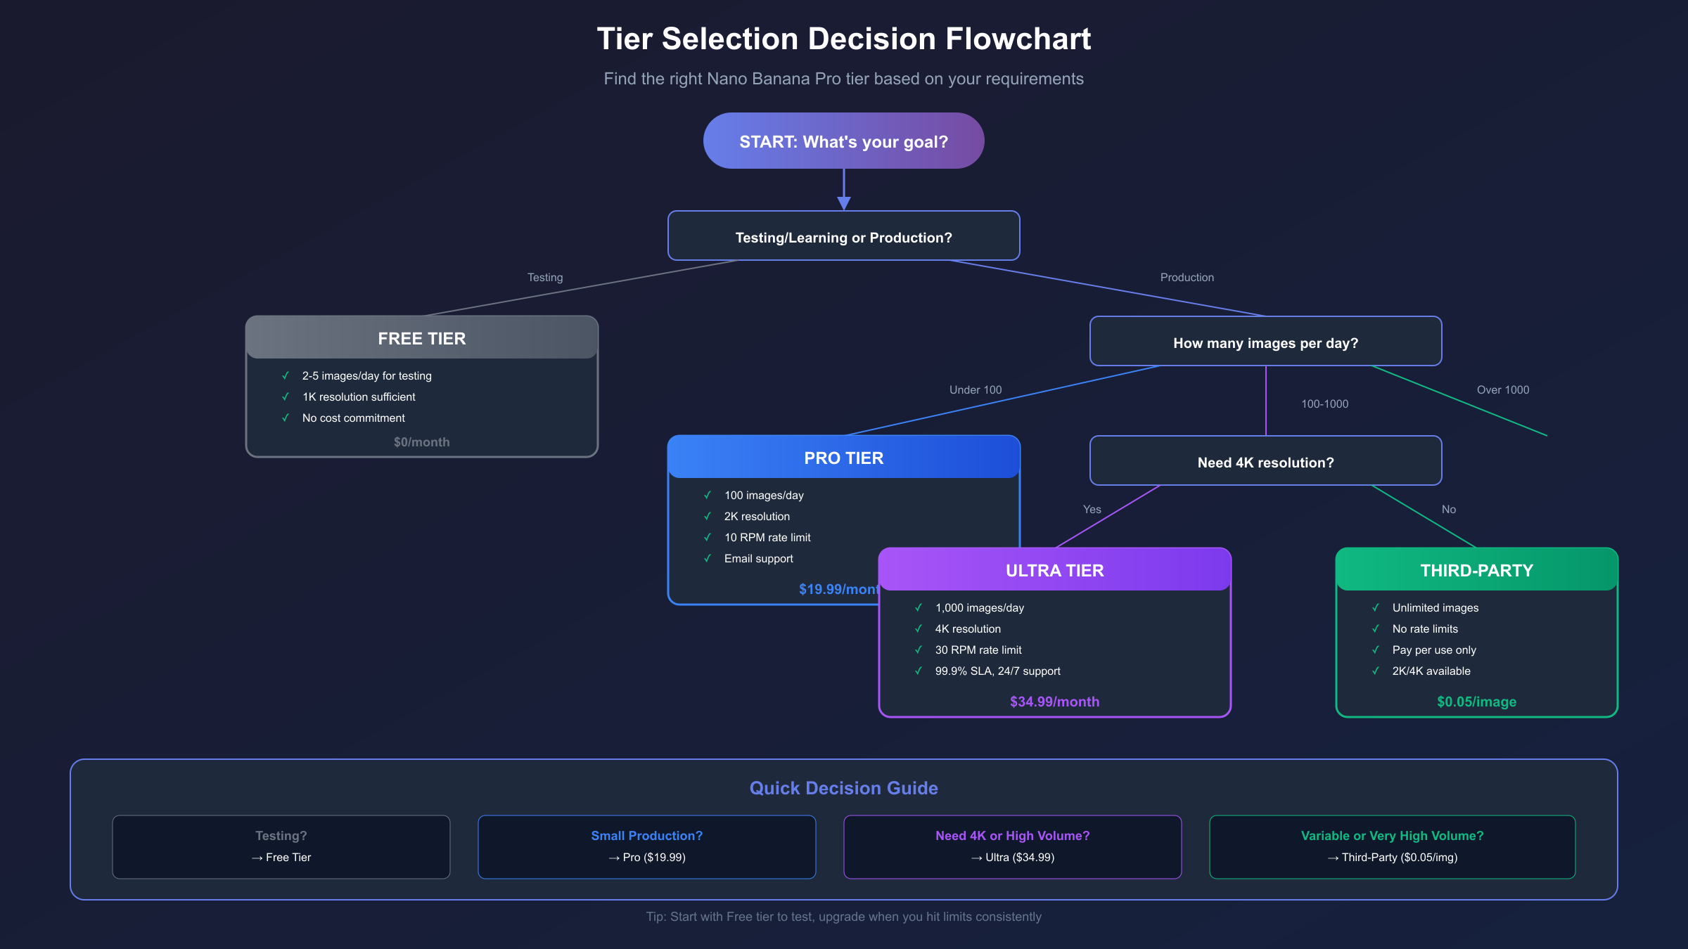
Task: Click the checkmark next to "Pay per use only"
Action: 1376,650
